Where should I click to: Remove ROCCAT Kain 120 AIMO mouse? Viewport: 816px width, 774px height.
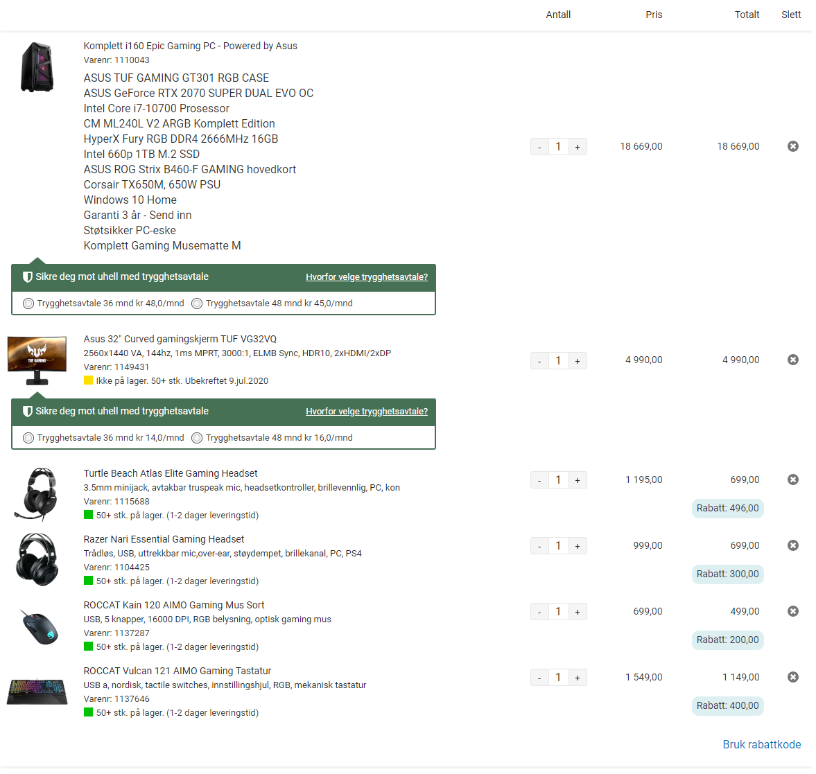pyautogui.click(x=792, y=611)
